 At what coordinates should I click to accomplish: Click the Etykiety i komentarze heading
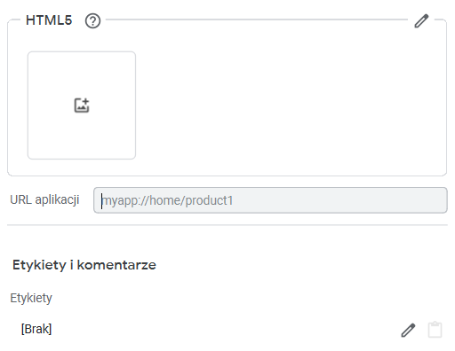[84, 265]
